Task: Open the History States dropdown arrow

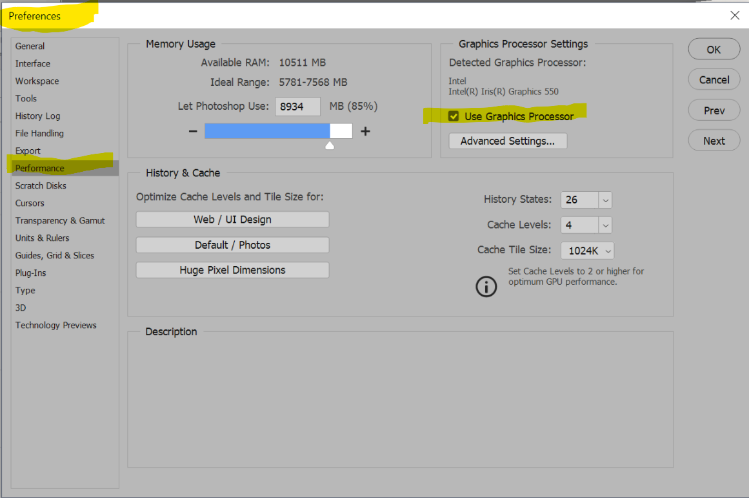Action: 605,200
